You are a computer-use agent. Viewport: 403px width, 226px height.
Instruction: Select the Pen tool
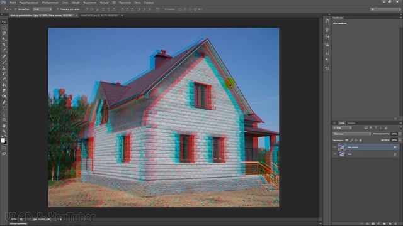point(4,102)
